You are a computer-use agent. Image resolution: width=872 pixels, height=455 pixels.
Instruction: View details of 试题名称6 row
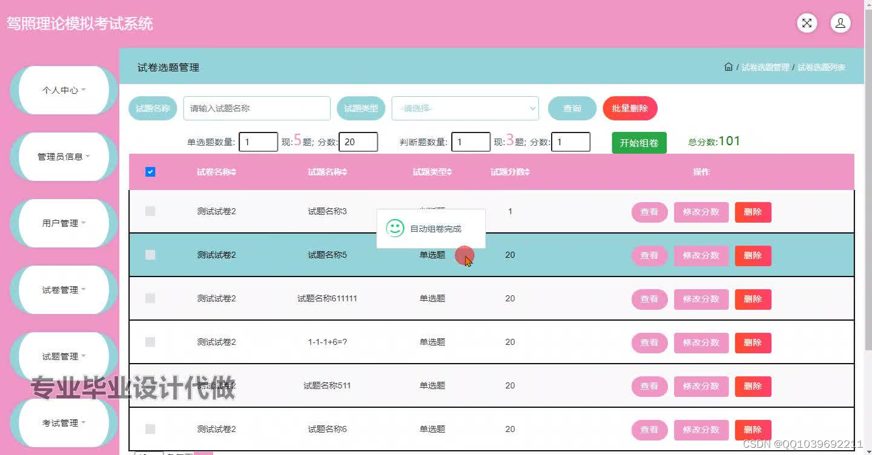point(649,430)
